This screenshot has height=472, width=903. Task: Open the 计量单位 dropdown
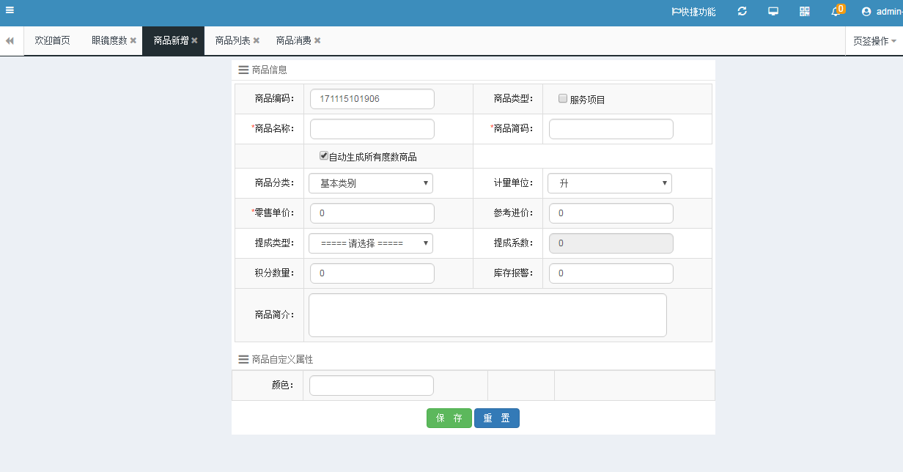[x=610, y=183]
